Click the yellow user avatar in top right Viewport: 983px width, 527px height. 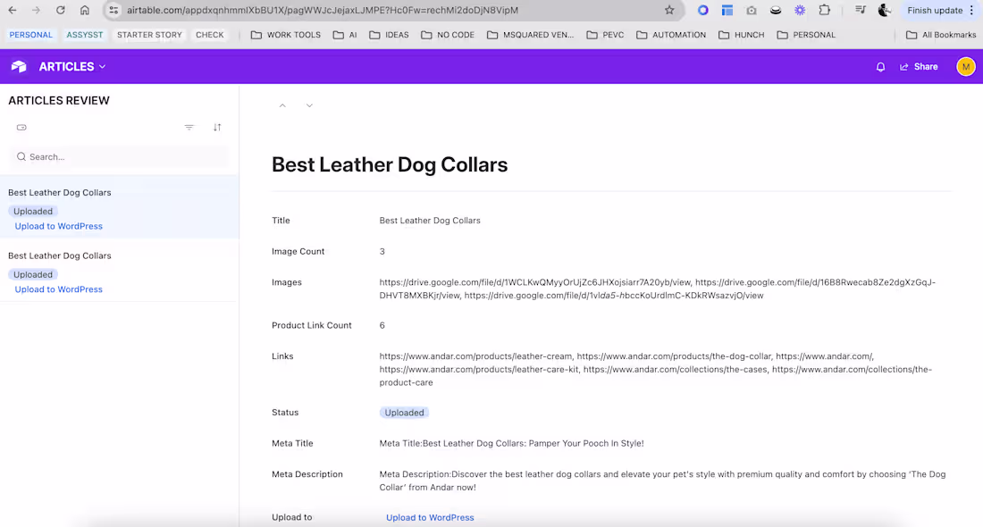[x=966, y=66]
